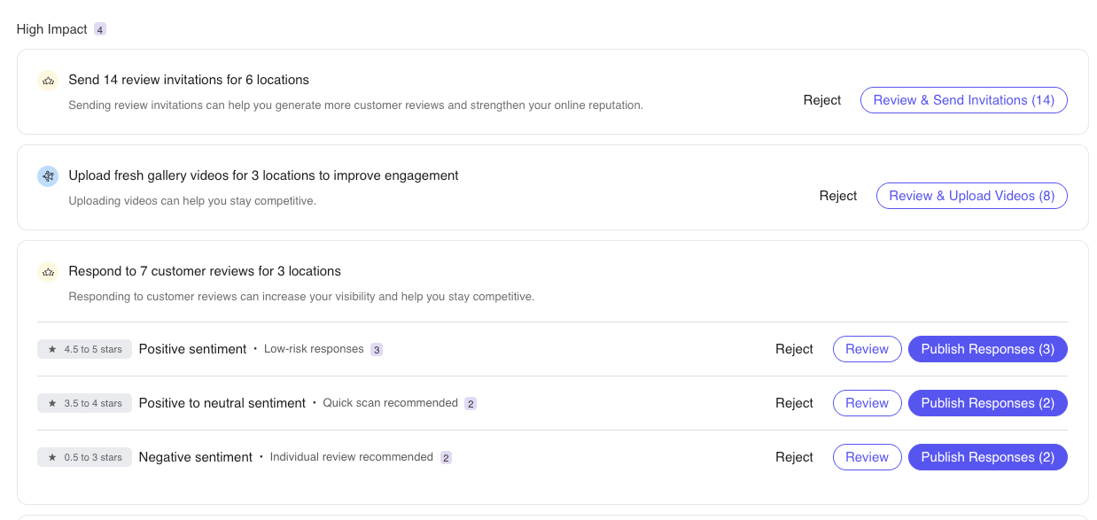
Task: Click 'Responding to customer reviews can increase' description
Action: tap(301, 297)
